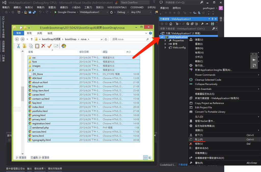This screenshot has height=172, width=261.
Task: Click the 搜尋 nova search box in Explorer
Action: (129, 39)
